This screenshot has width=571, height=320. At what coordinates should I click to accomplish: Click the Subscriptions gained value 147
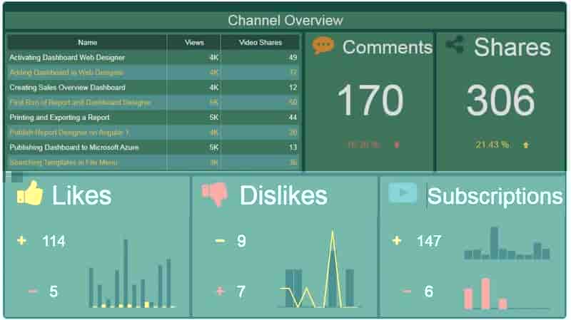(429, 241)
